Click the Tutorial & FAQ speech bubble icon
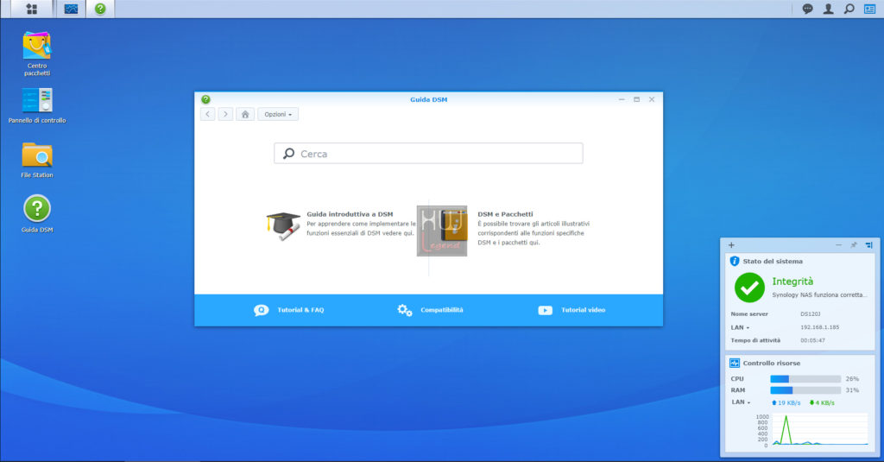 pos(261,310)
